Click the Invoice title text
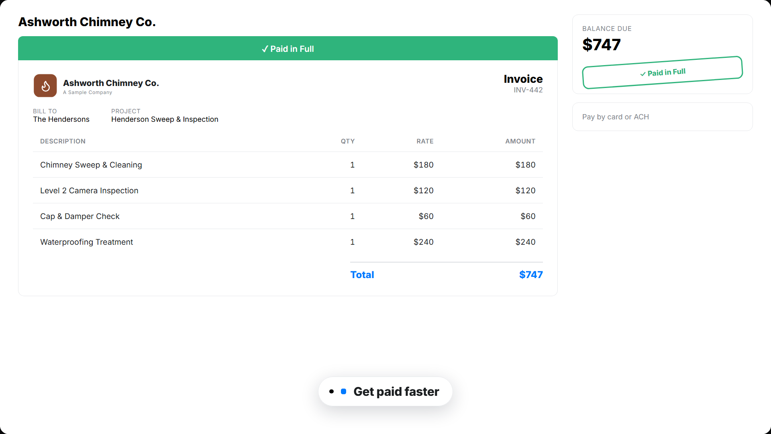Viewport: 771px width, 434px height. [523, 79]
